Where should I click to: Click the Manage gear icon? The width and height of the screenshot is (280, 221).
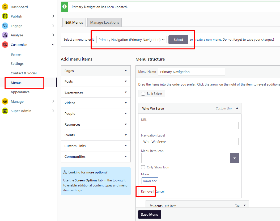tap(5, 101)
